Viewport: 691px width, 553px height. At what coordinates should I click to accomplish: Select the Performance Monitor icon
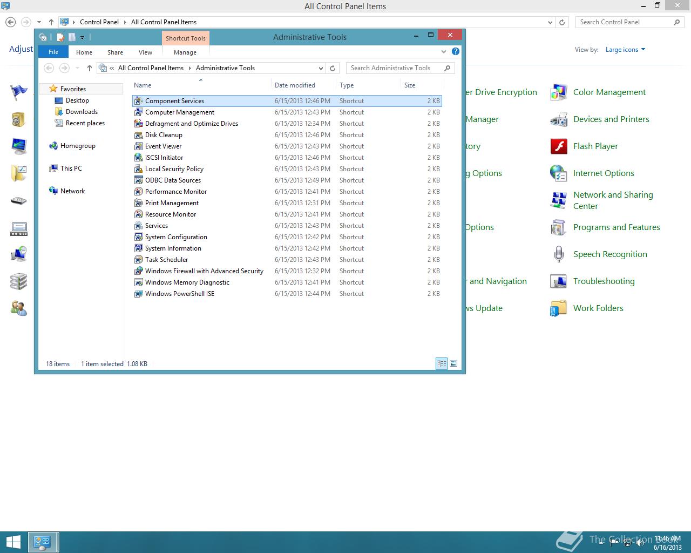[138, 192]
